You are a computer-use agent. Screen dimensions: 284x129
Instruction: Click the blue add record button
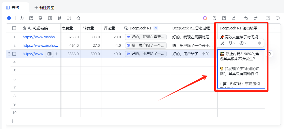click(9, 18)
